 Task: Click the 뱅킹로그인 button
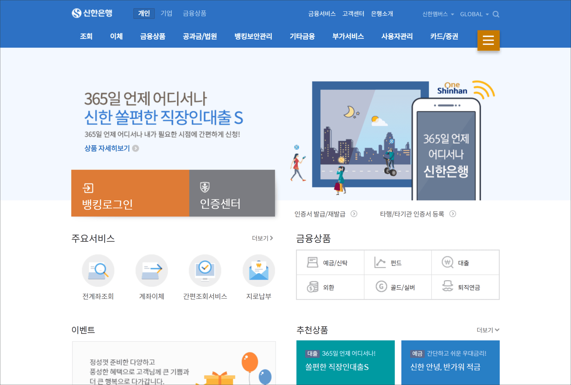(130, 193)
